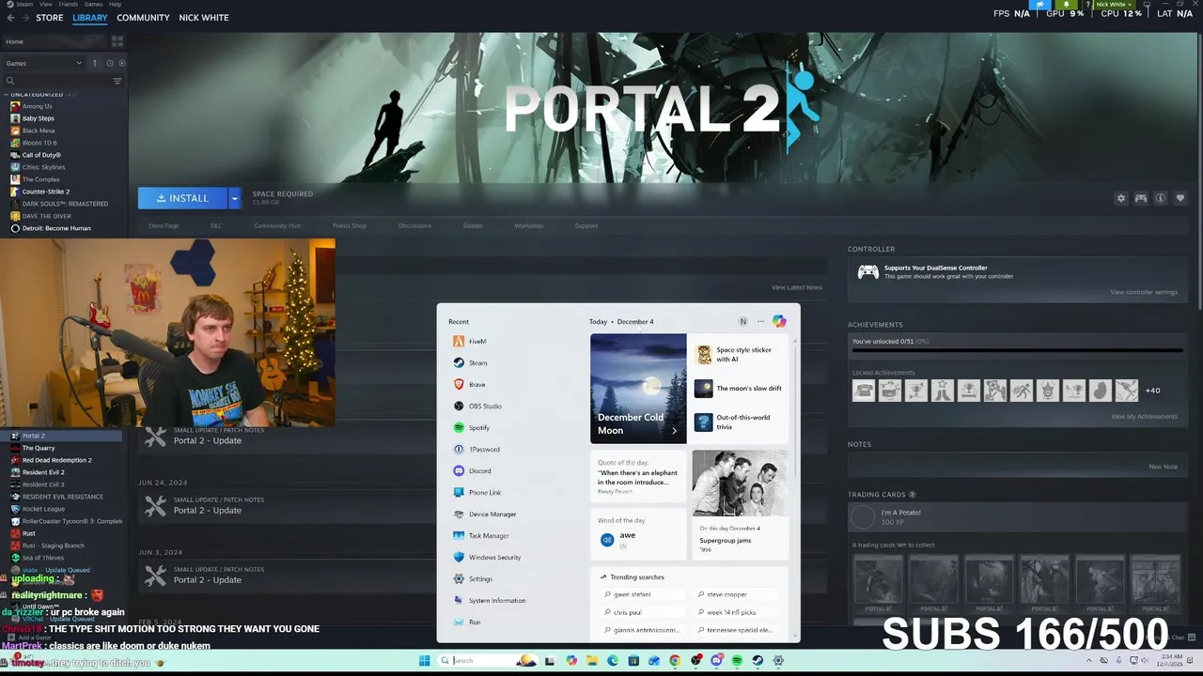Image resolution: width=1203 pixels, height=676 pixels.
Task: Open the Workshop link
Action: pos(528,225)
